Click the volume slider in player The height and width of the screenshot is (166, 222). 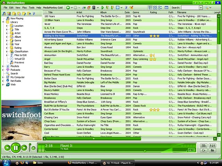30,148
